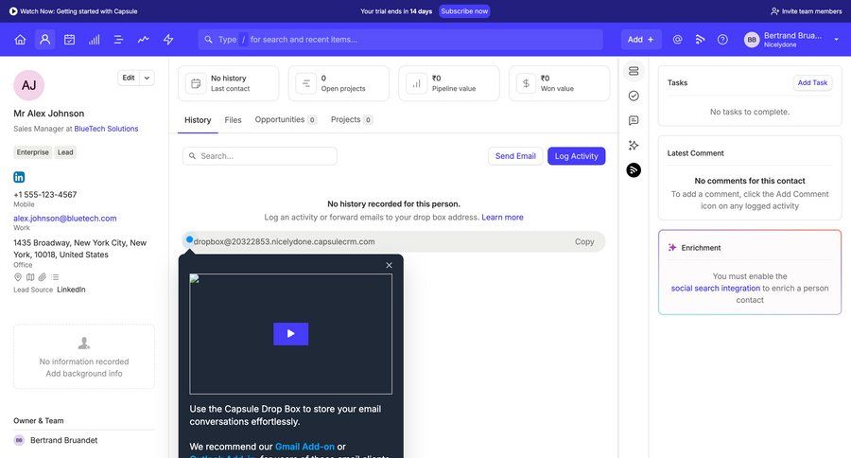
Task: Click owner Bertrand Bruandet
Action: point(64,440)
